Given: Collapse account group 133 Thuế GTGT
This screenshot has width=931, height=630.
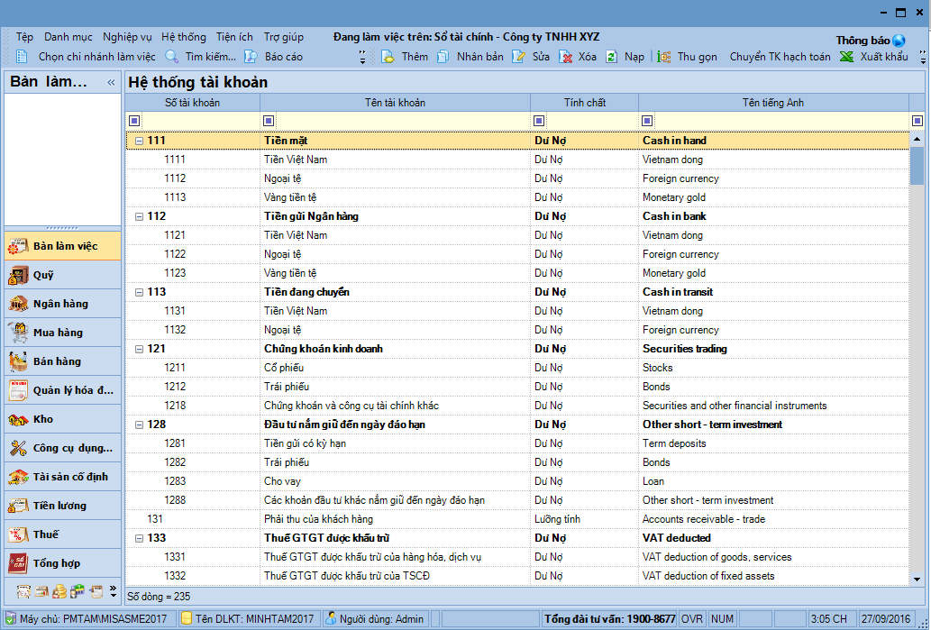Looking at the screenshot, I should 139,539.
